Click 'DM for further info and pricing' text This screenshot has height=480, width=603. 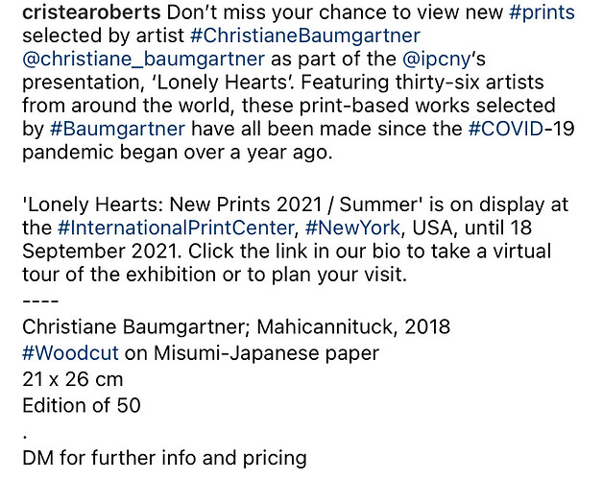point(164,459)
